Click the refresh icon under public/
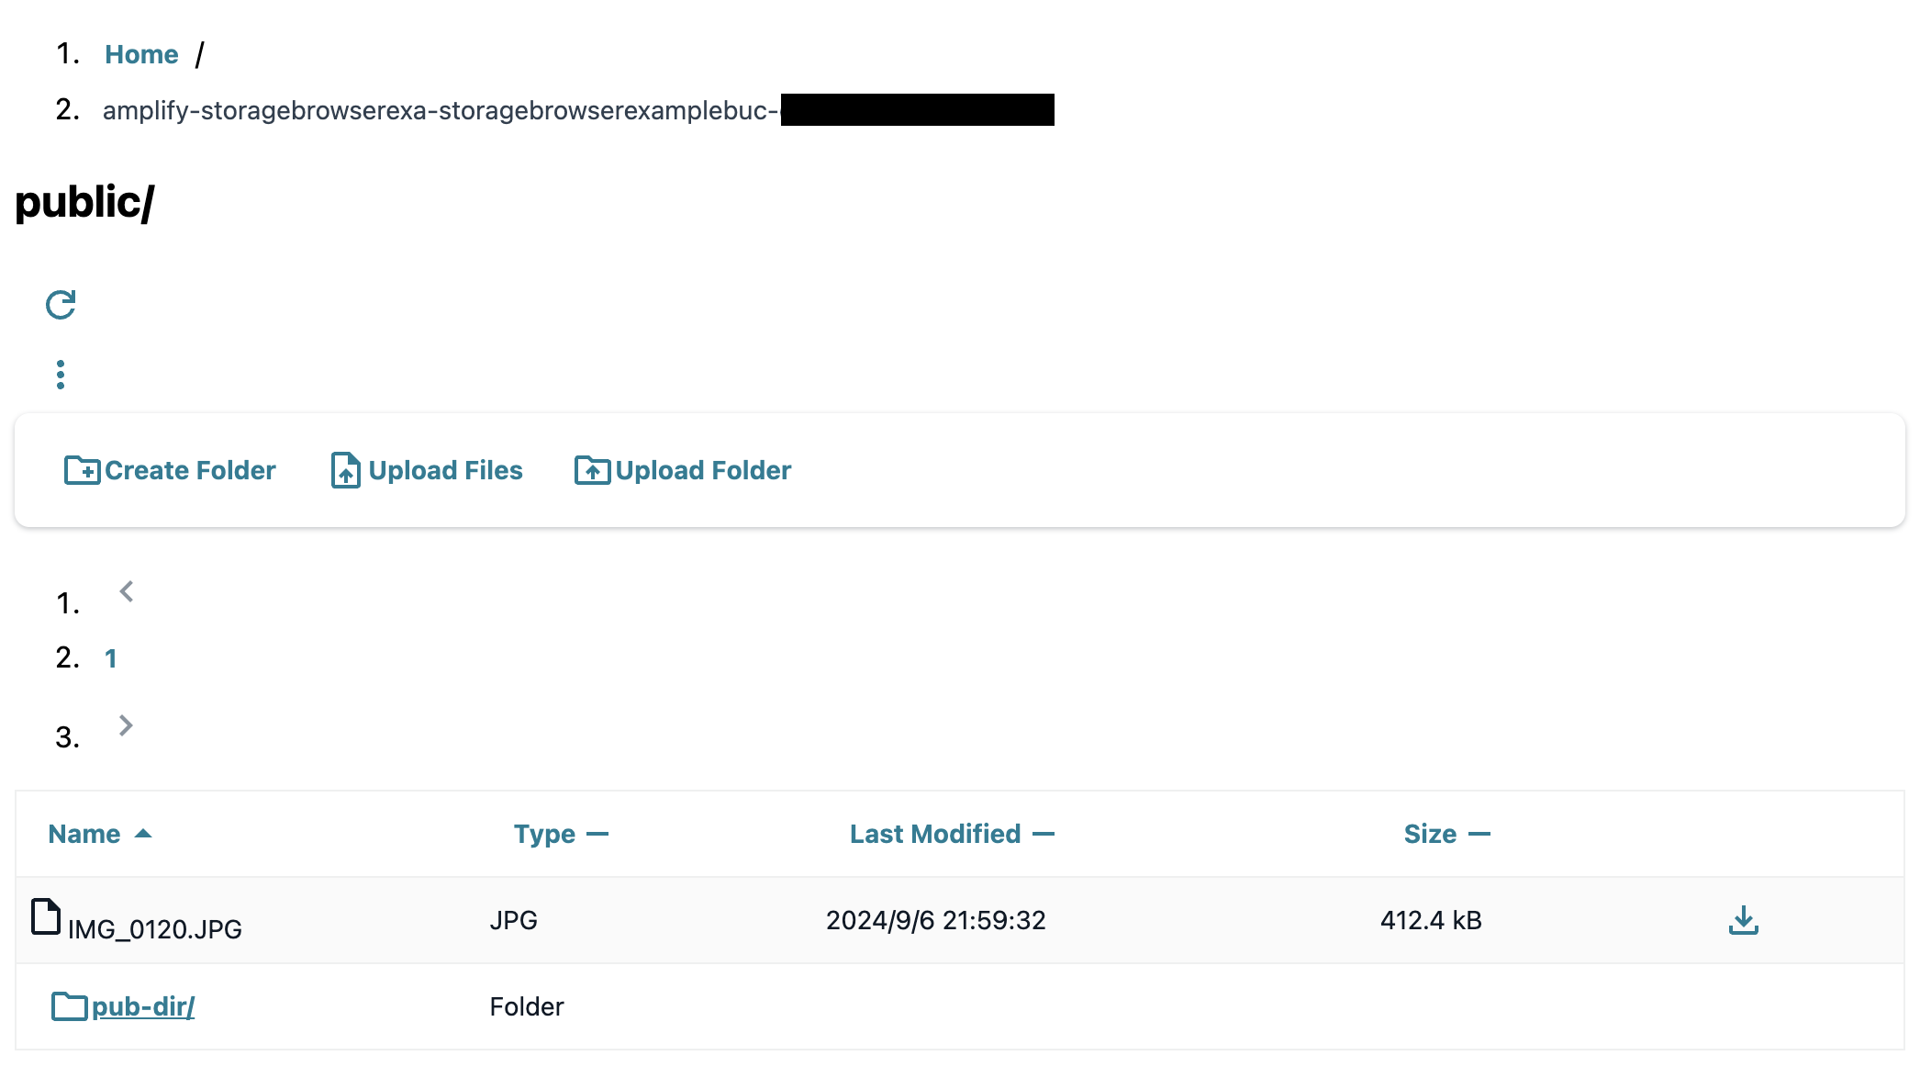1920x1078 pixels. (61, 305)
